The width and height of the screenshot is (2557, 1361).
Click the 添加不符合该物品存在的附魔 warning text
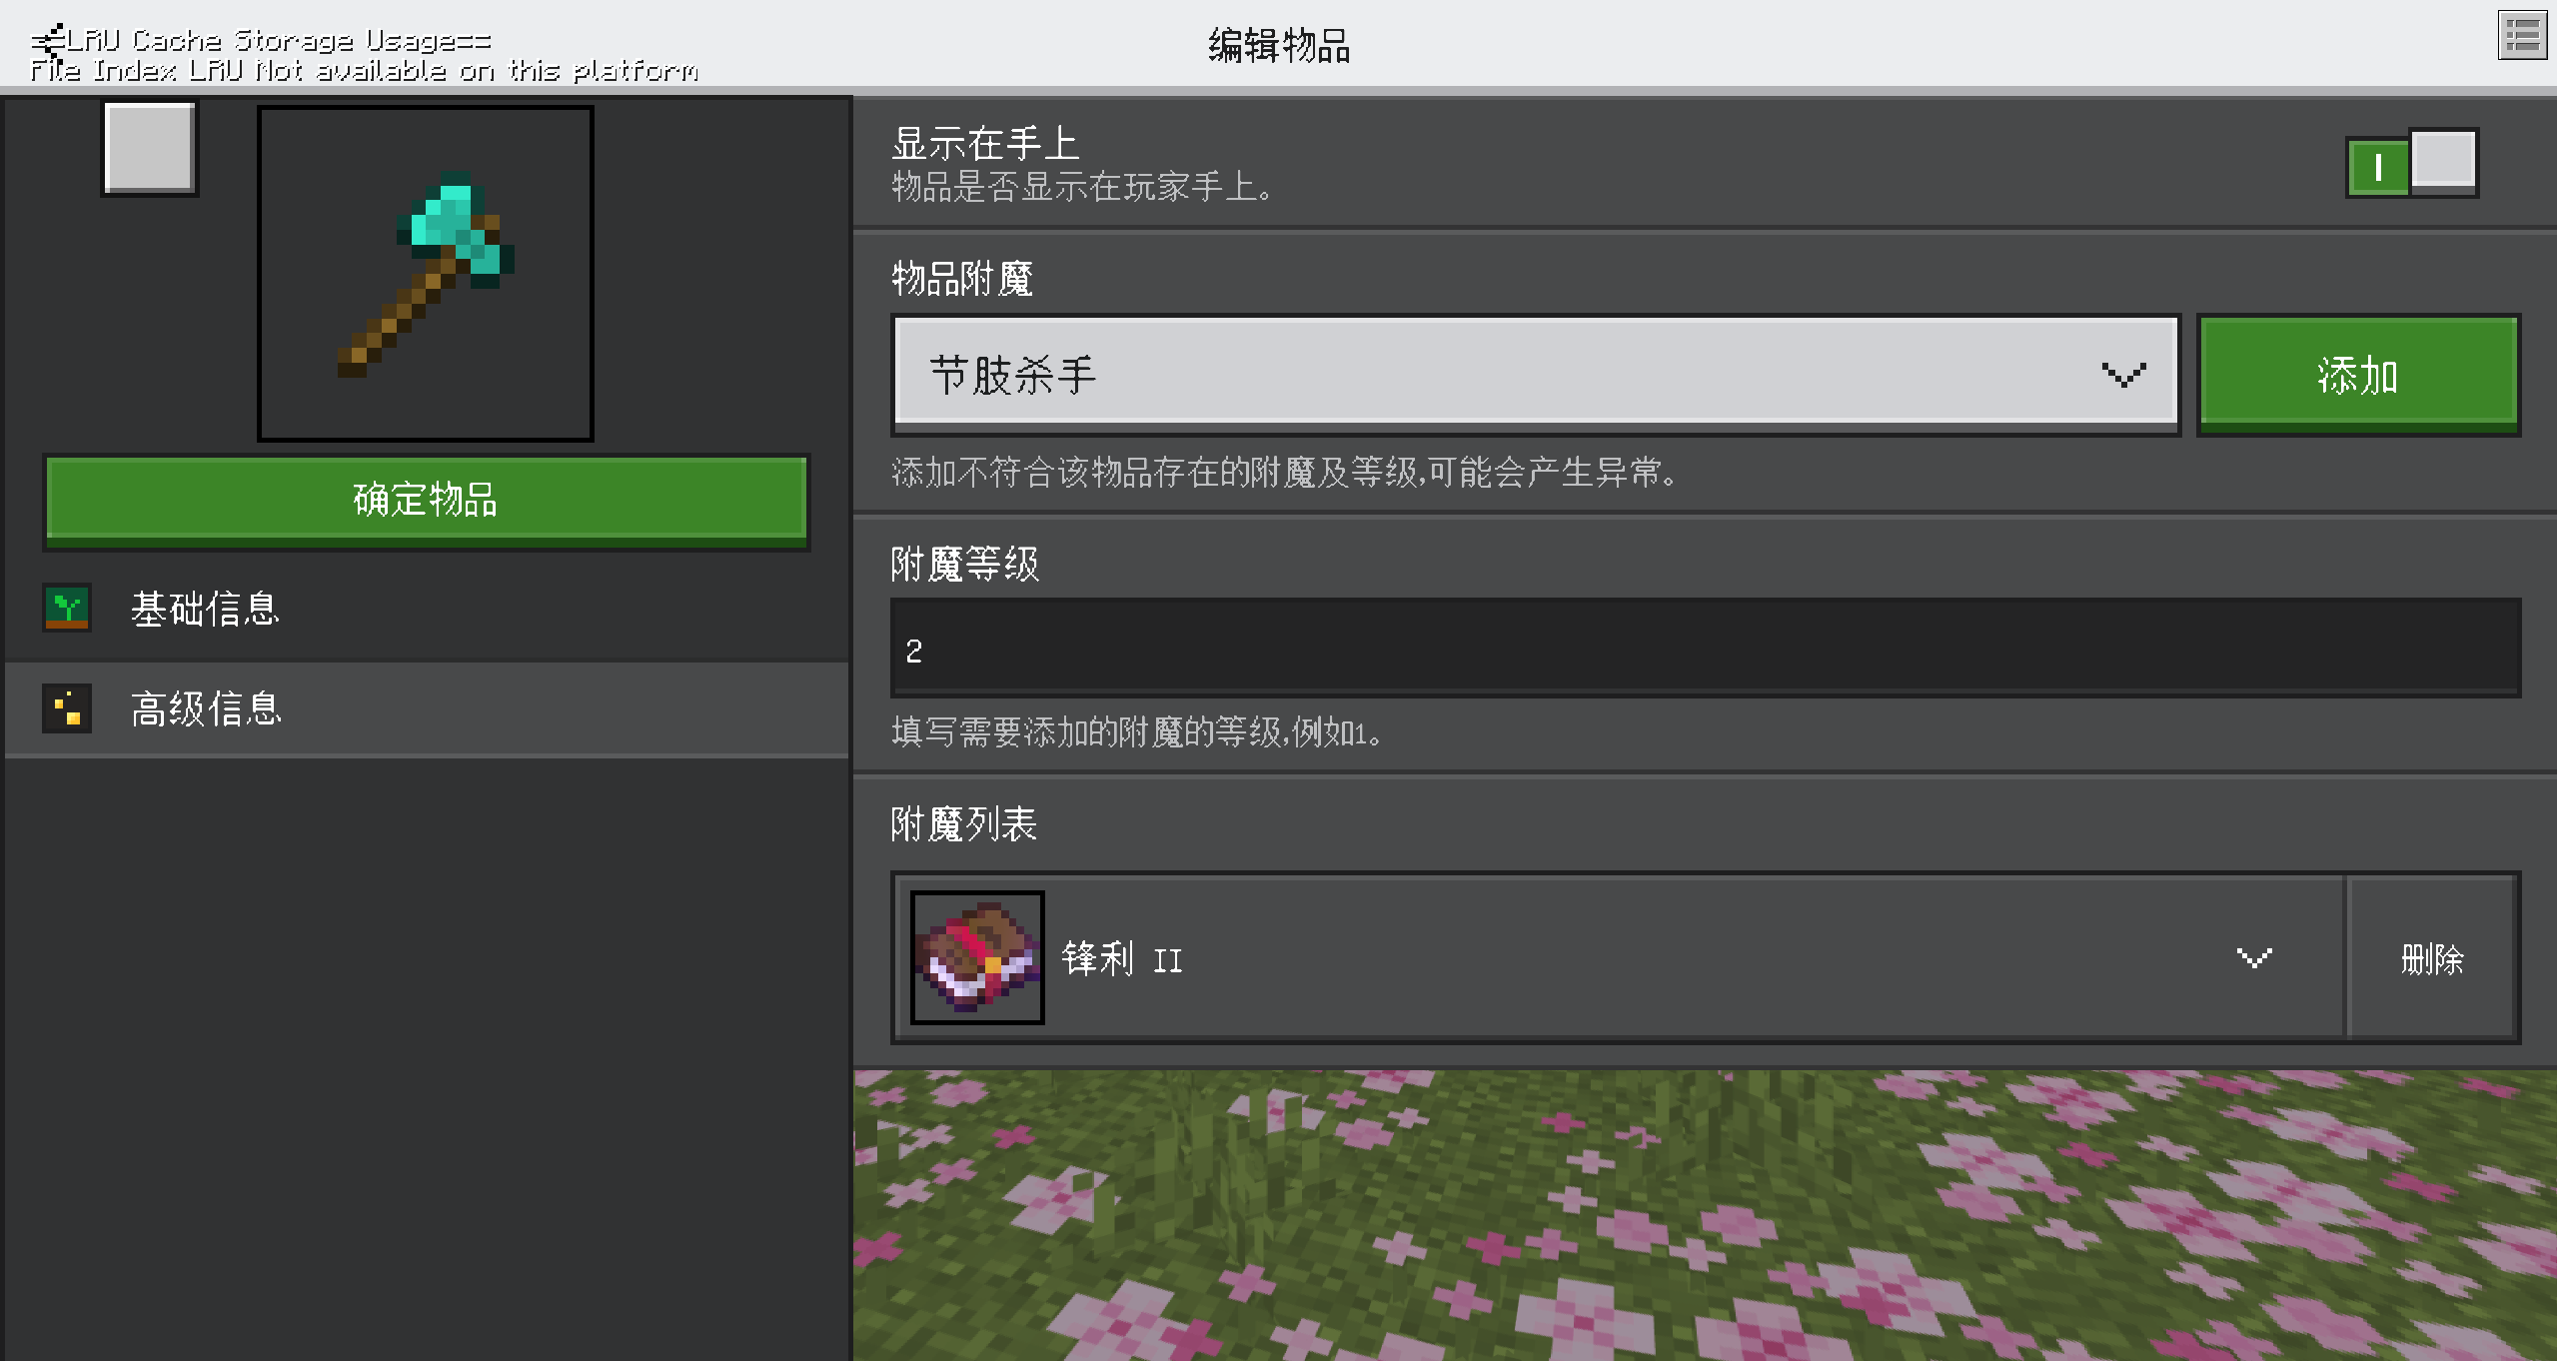[x=1284, y=472]
